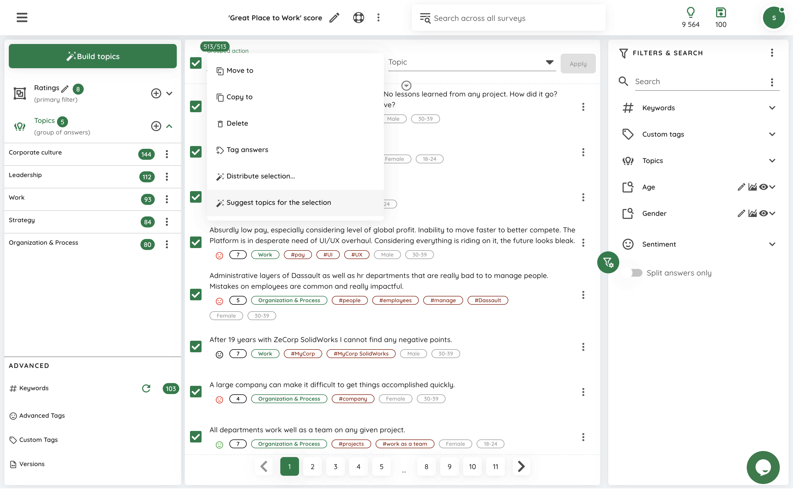Open the lifebuoy help icon
Image resolution: width=793 pixels, height=495 pixels.
tap(359, 18)
